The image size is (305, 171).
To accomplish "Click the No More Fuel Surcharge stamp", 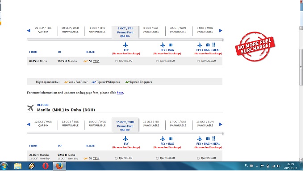I will (x=255, y=46).
